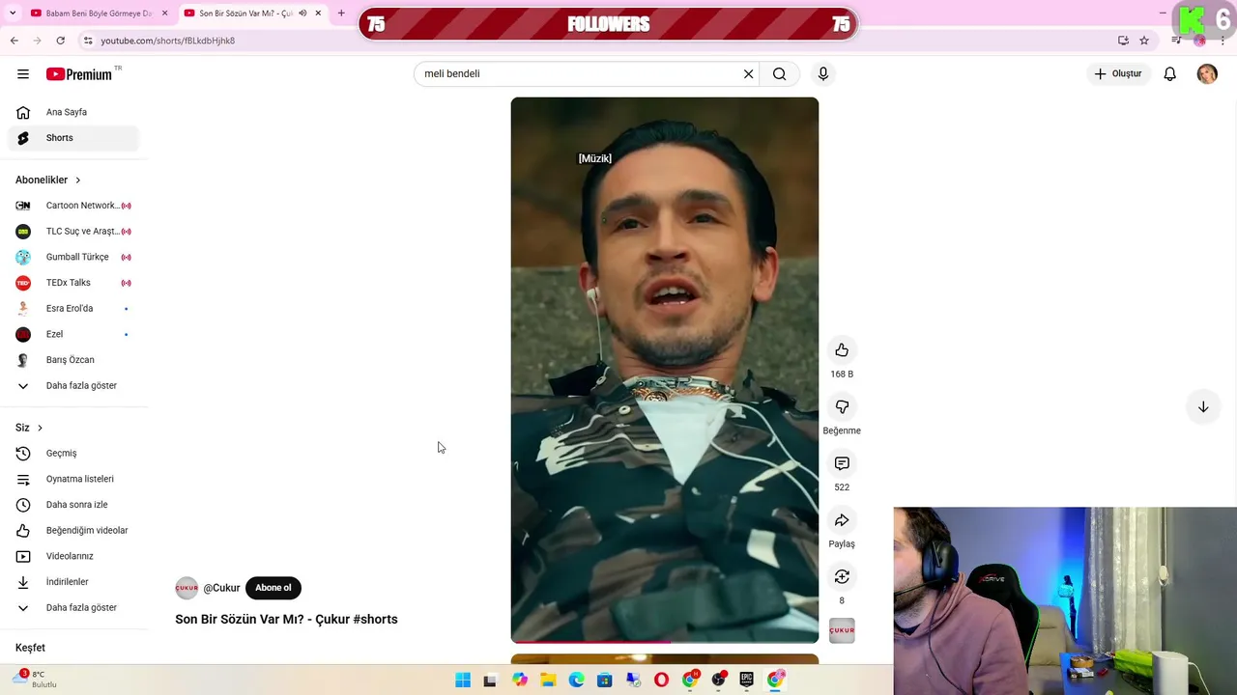Open the Siz section chevron

[x=40, y=428]
